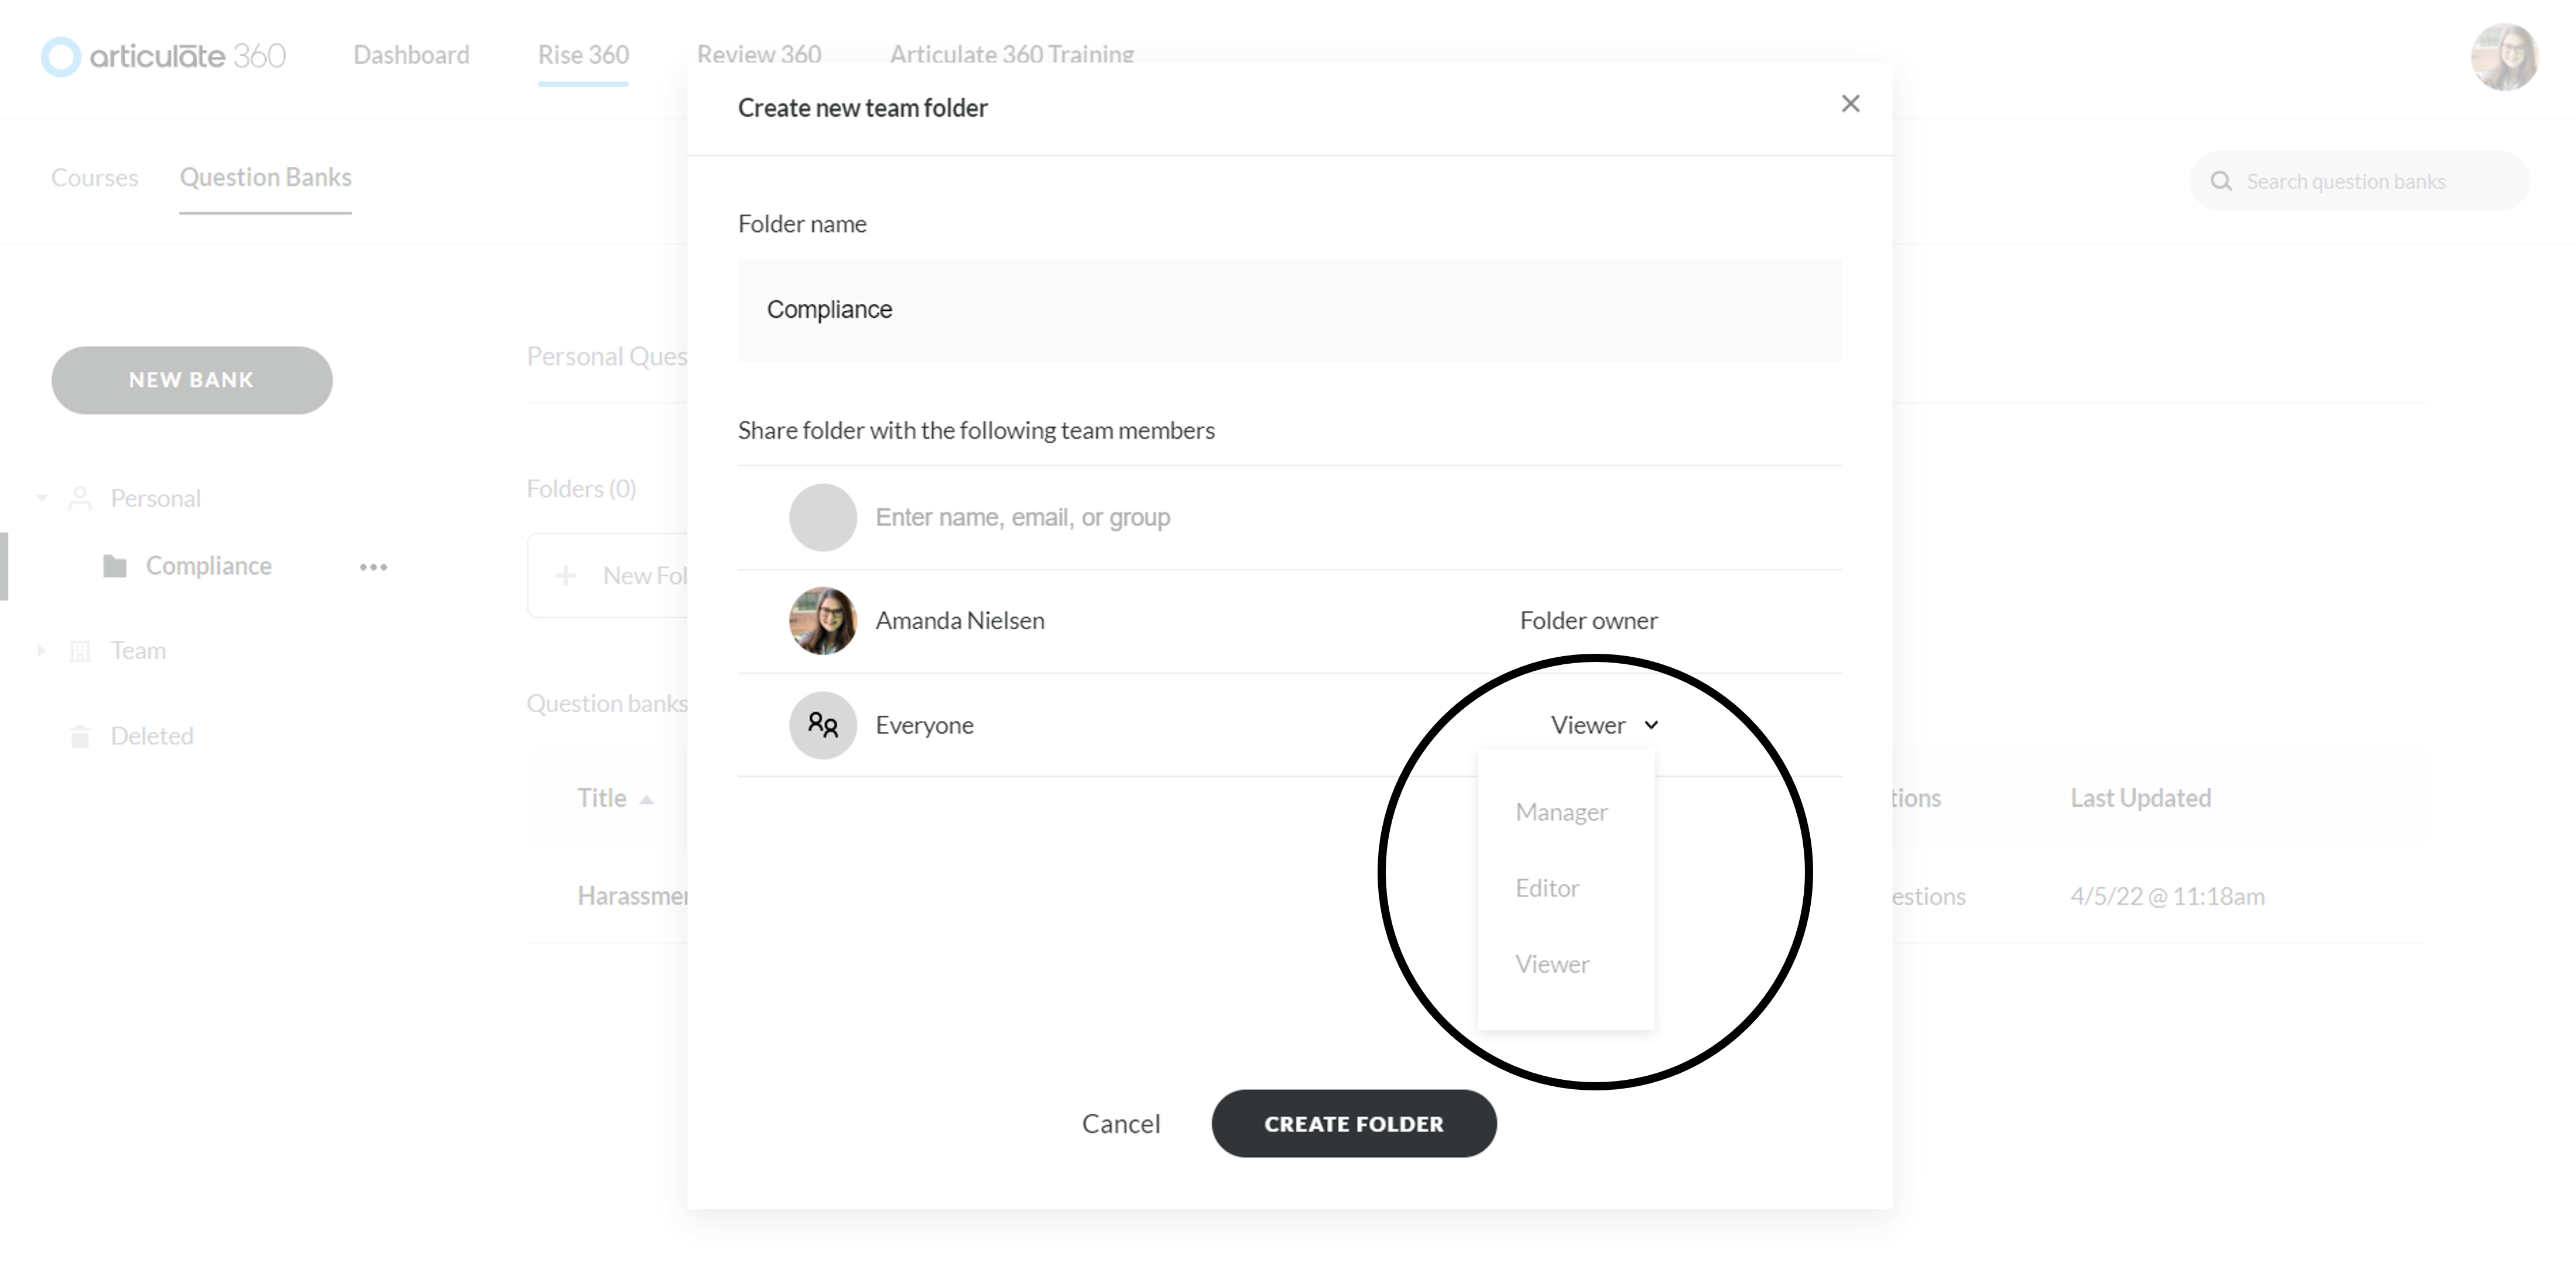Choose Editor from the permission menu
This screenshot has height=1273, width=2576.
[1547, 888]
